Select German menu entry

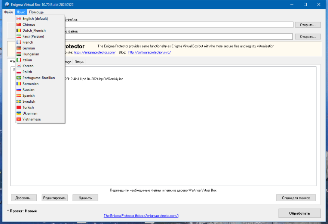(x=40, y=48)
